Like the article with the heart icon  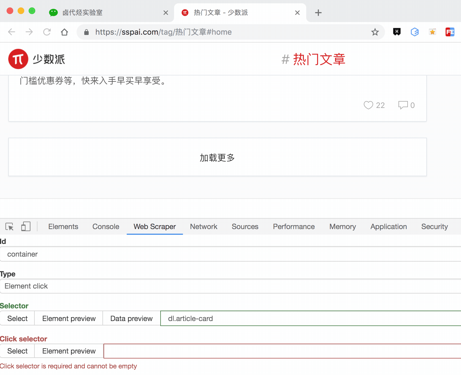pyautogui.click(x=368, y=105)
